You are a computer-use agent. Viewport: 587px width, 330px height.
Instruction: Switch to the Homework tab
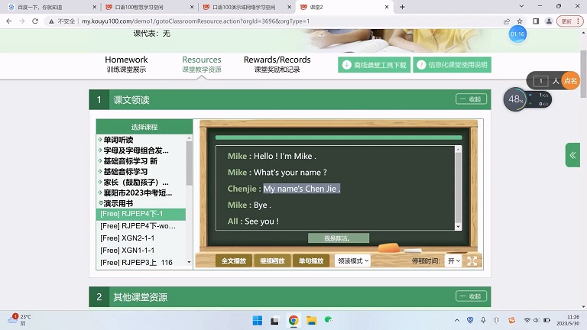coord(126,63)
